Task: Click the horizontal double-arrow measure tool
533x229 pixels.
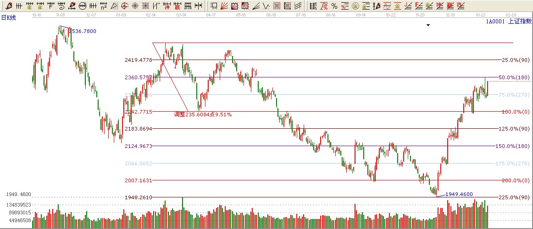Action: pos(198,6)
